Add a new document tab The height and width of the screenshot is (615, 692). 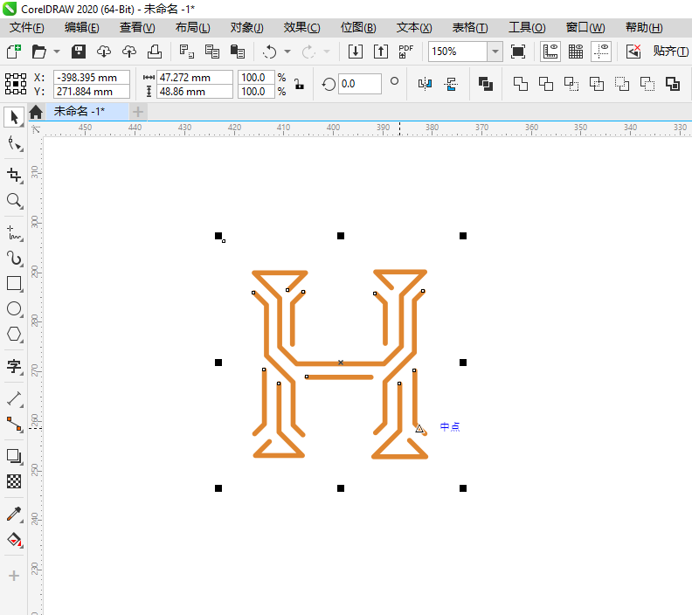coord(138,112)
